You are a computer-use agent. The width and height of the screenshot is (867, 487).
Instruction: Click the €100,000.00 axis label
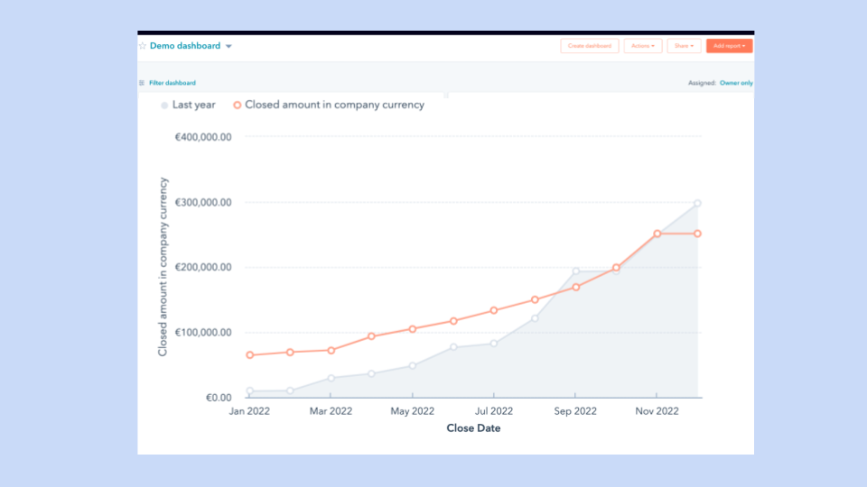click(x=203, y=333)
